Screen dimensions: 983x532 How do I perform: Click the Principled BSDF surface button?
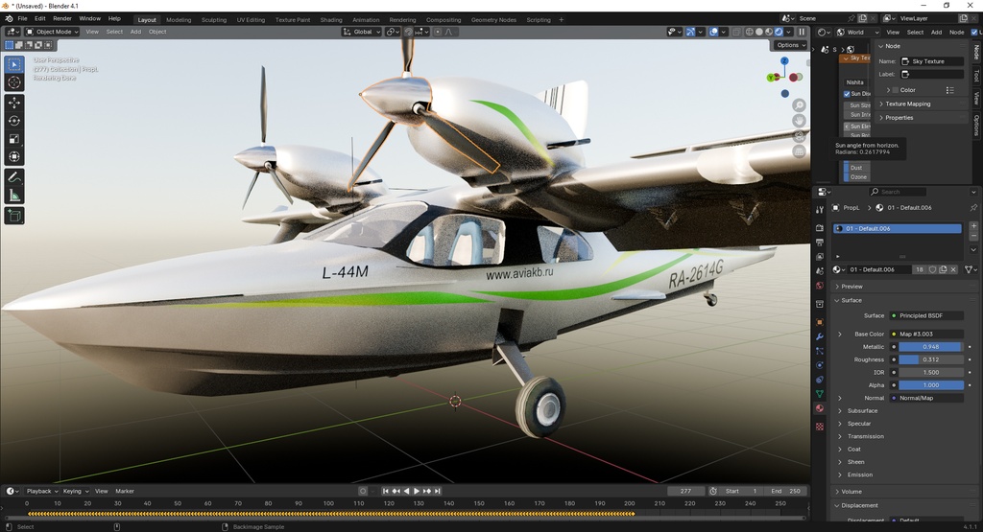[926, 316]
